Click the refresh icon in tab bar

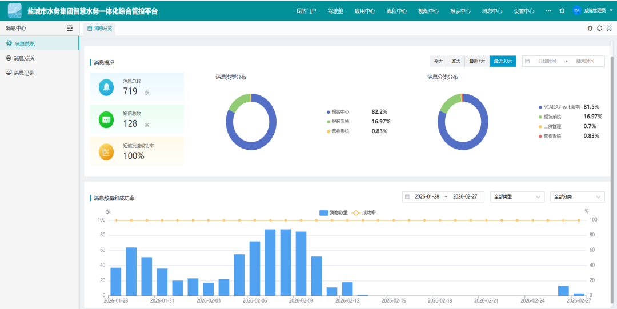[x=599, y=28]
